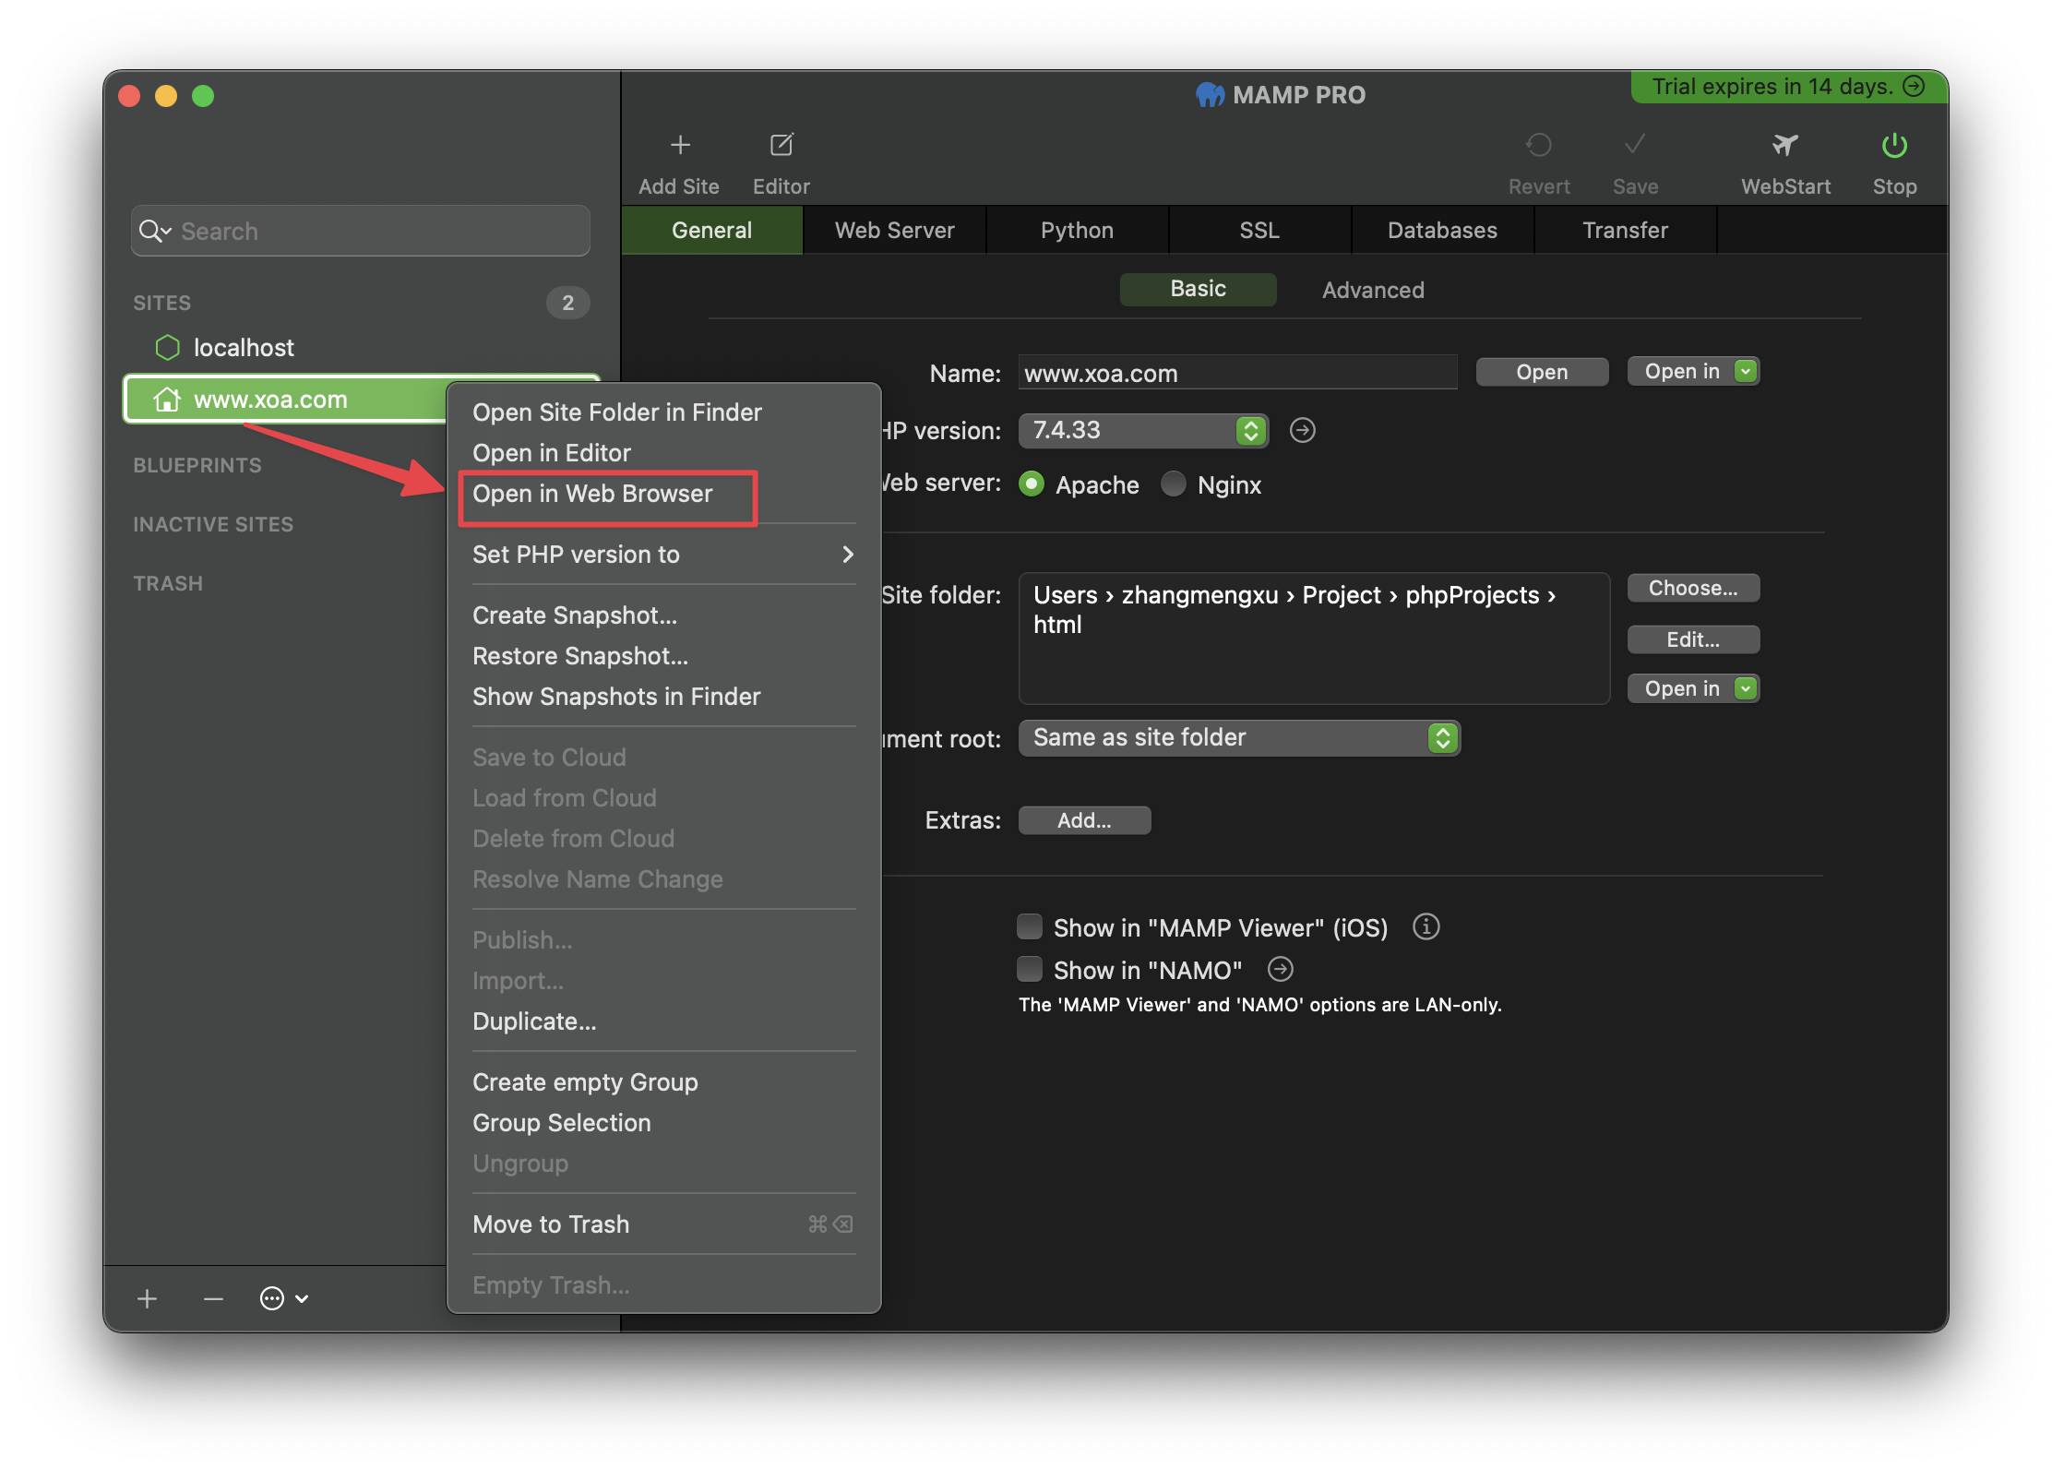Open the Editor toolbar icon
Image resolution: width=2052 pixels, height=1469 pixels.
[x=781, y=145]
